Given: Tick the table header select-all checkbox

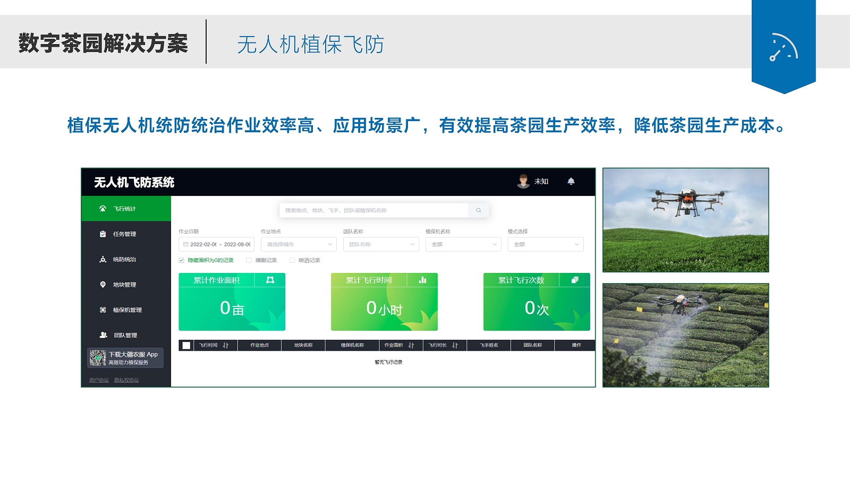Looking at the screenshot, I should 186,345.
